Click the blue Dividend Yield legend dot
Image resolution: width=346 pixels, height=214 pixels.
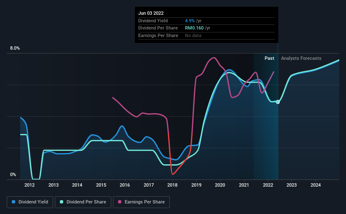pos(13,202)
